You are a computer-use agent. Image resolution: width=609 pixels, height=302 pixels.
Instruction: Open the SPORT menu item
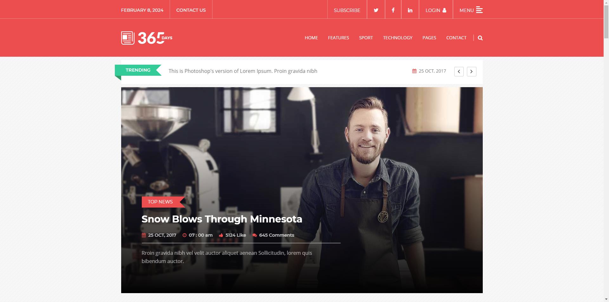[x=366, y=38]
